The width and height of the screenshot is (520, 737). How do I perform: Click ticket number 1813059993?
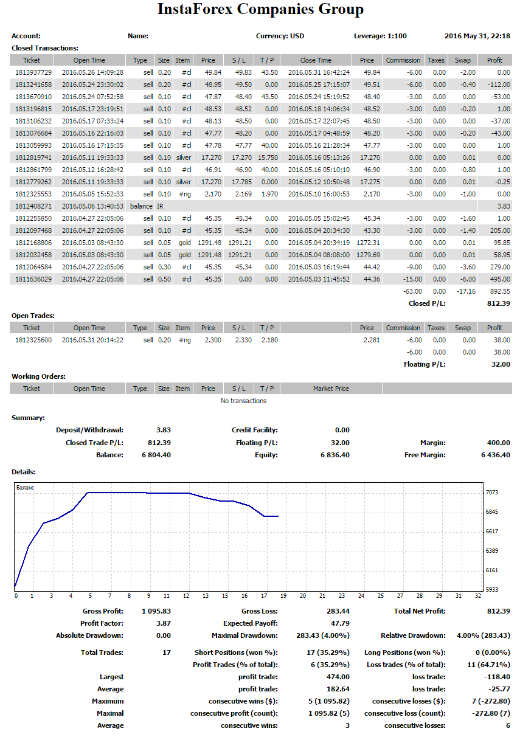[33, 145]
